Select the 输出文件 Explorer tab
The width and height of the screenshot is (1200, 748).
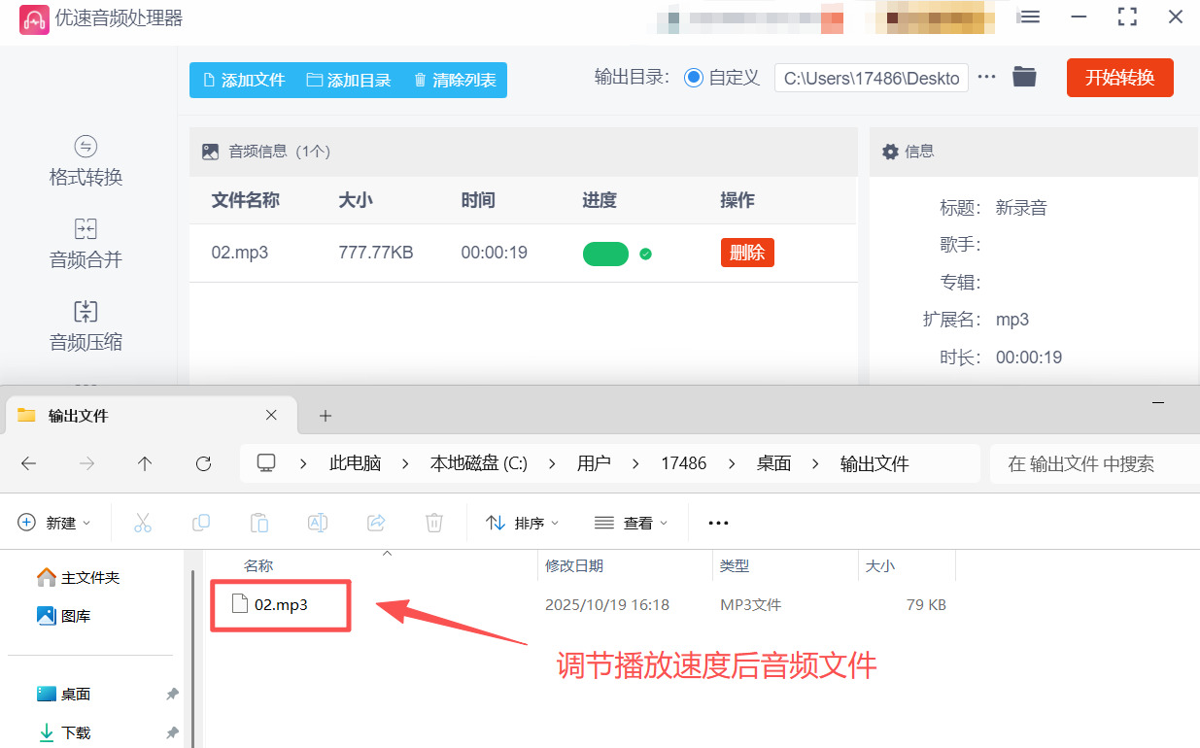[150, 416]
